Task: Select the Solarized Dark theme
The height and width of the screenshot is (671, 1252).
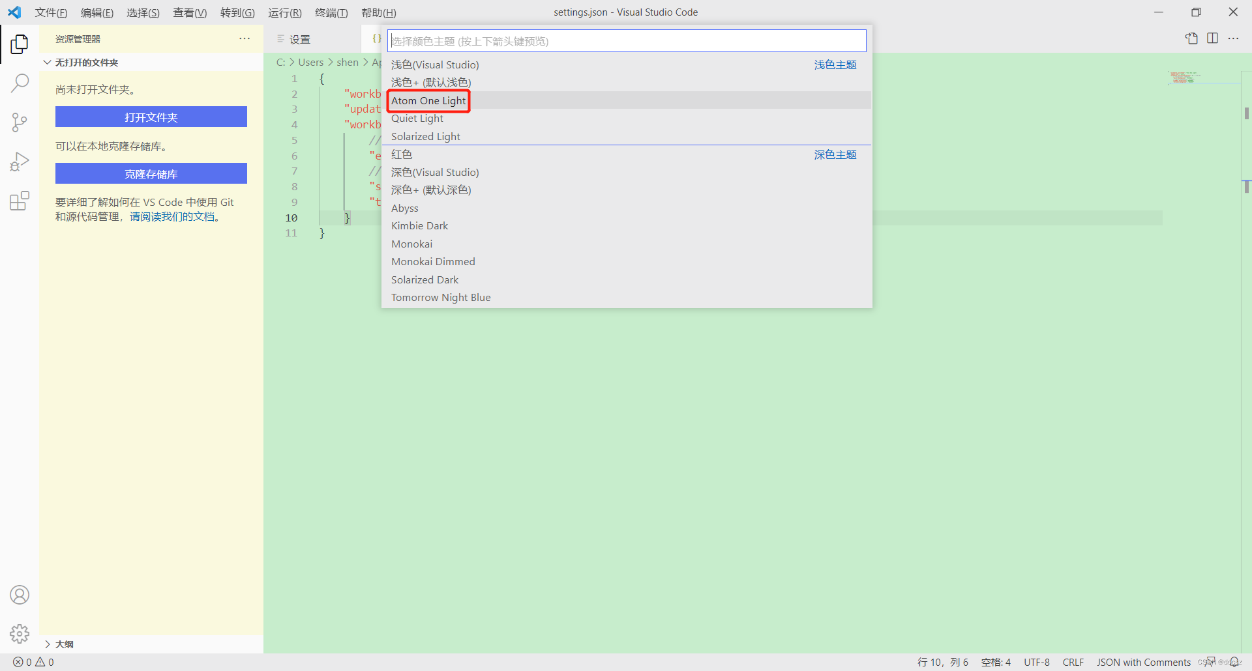Action: tap(627, 279)
